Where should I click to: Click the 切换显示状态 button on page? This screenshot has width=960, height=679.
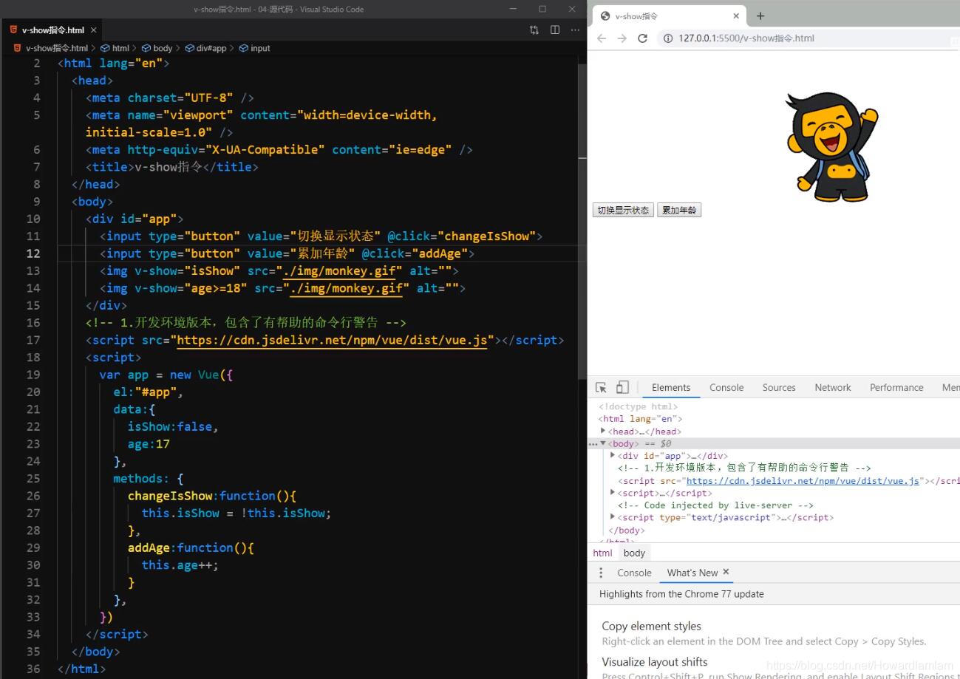(x=623, y=211)
